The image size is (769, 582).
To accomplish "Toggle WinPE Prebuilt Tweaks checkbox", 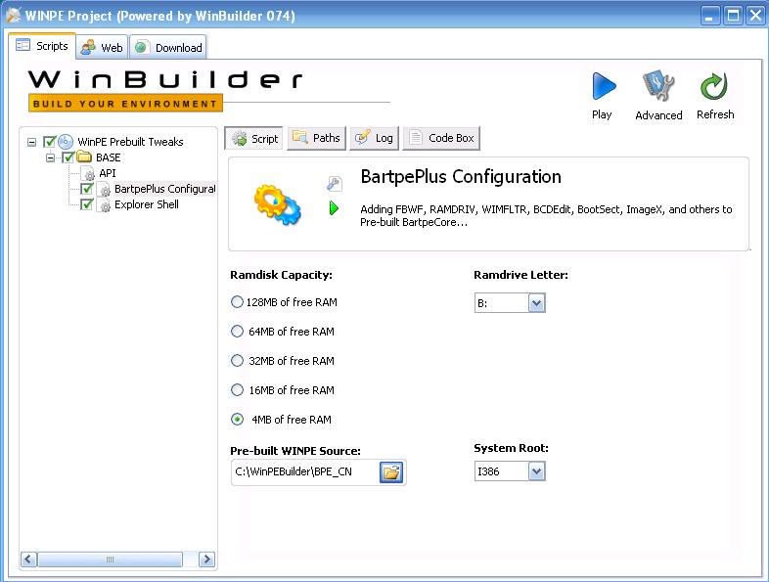I will point(49,142).
